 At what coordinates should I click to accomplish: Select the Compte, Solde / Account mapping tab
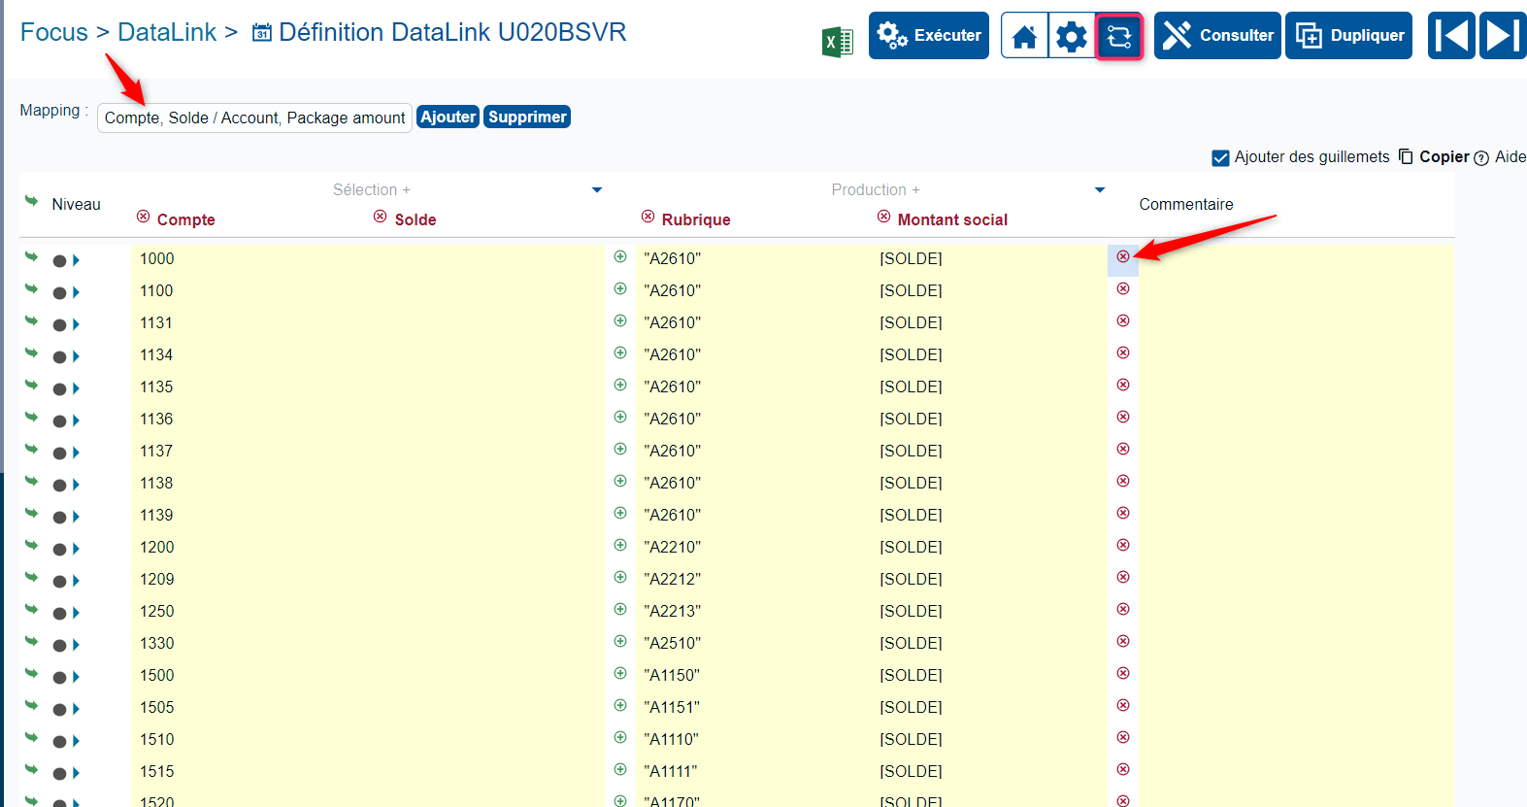(254, 118)
